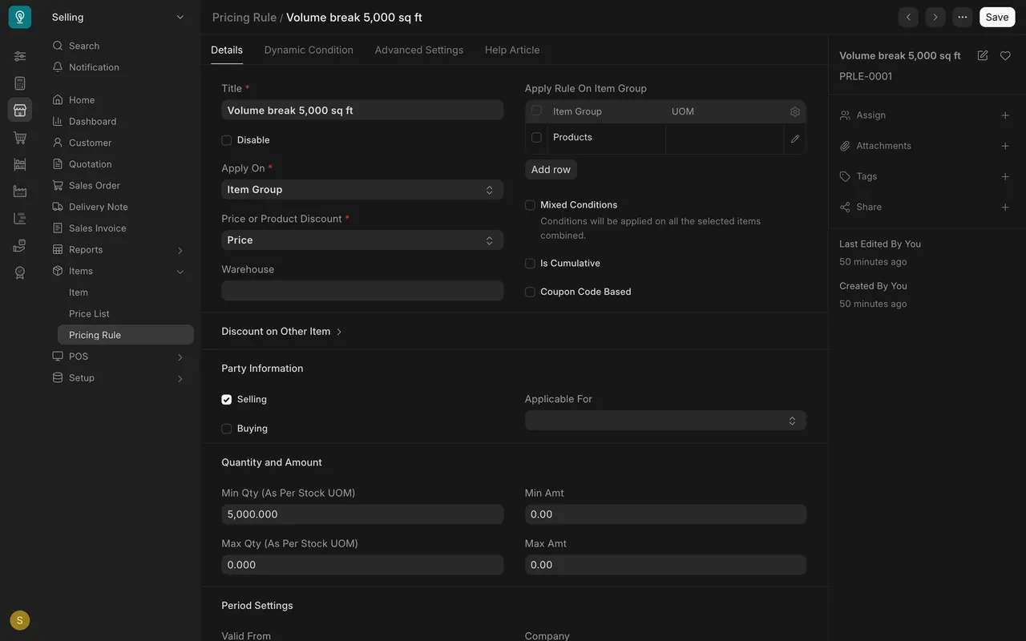Toggle the Disable checkbox
Viewport: 1026px width, 641px height.
pyautogui.click(x=227, y=140)
